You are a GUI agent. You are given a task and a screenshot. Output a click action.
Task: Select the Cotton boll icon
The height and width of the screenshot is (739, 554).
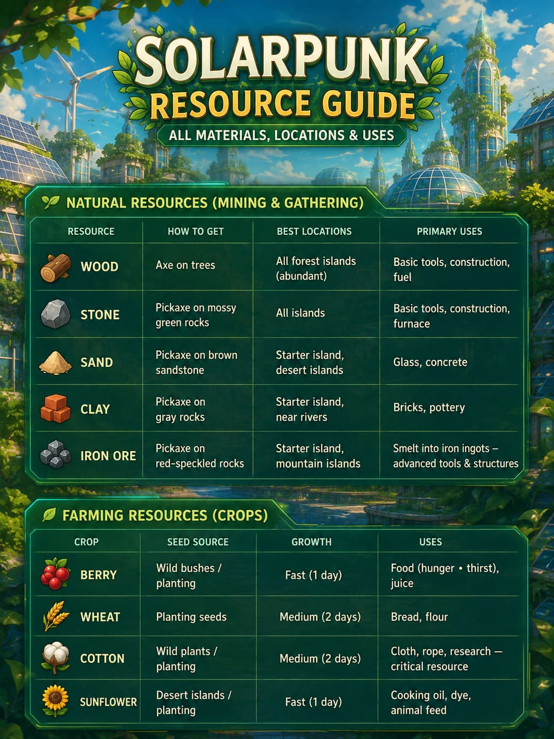[x=55, y=658]
